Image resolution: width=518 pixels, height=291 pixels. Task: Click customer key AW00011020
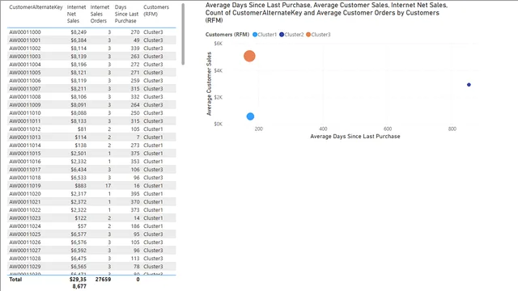(x=25, y=194)
